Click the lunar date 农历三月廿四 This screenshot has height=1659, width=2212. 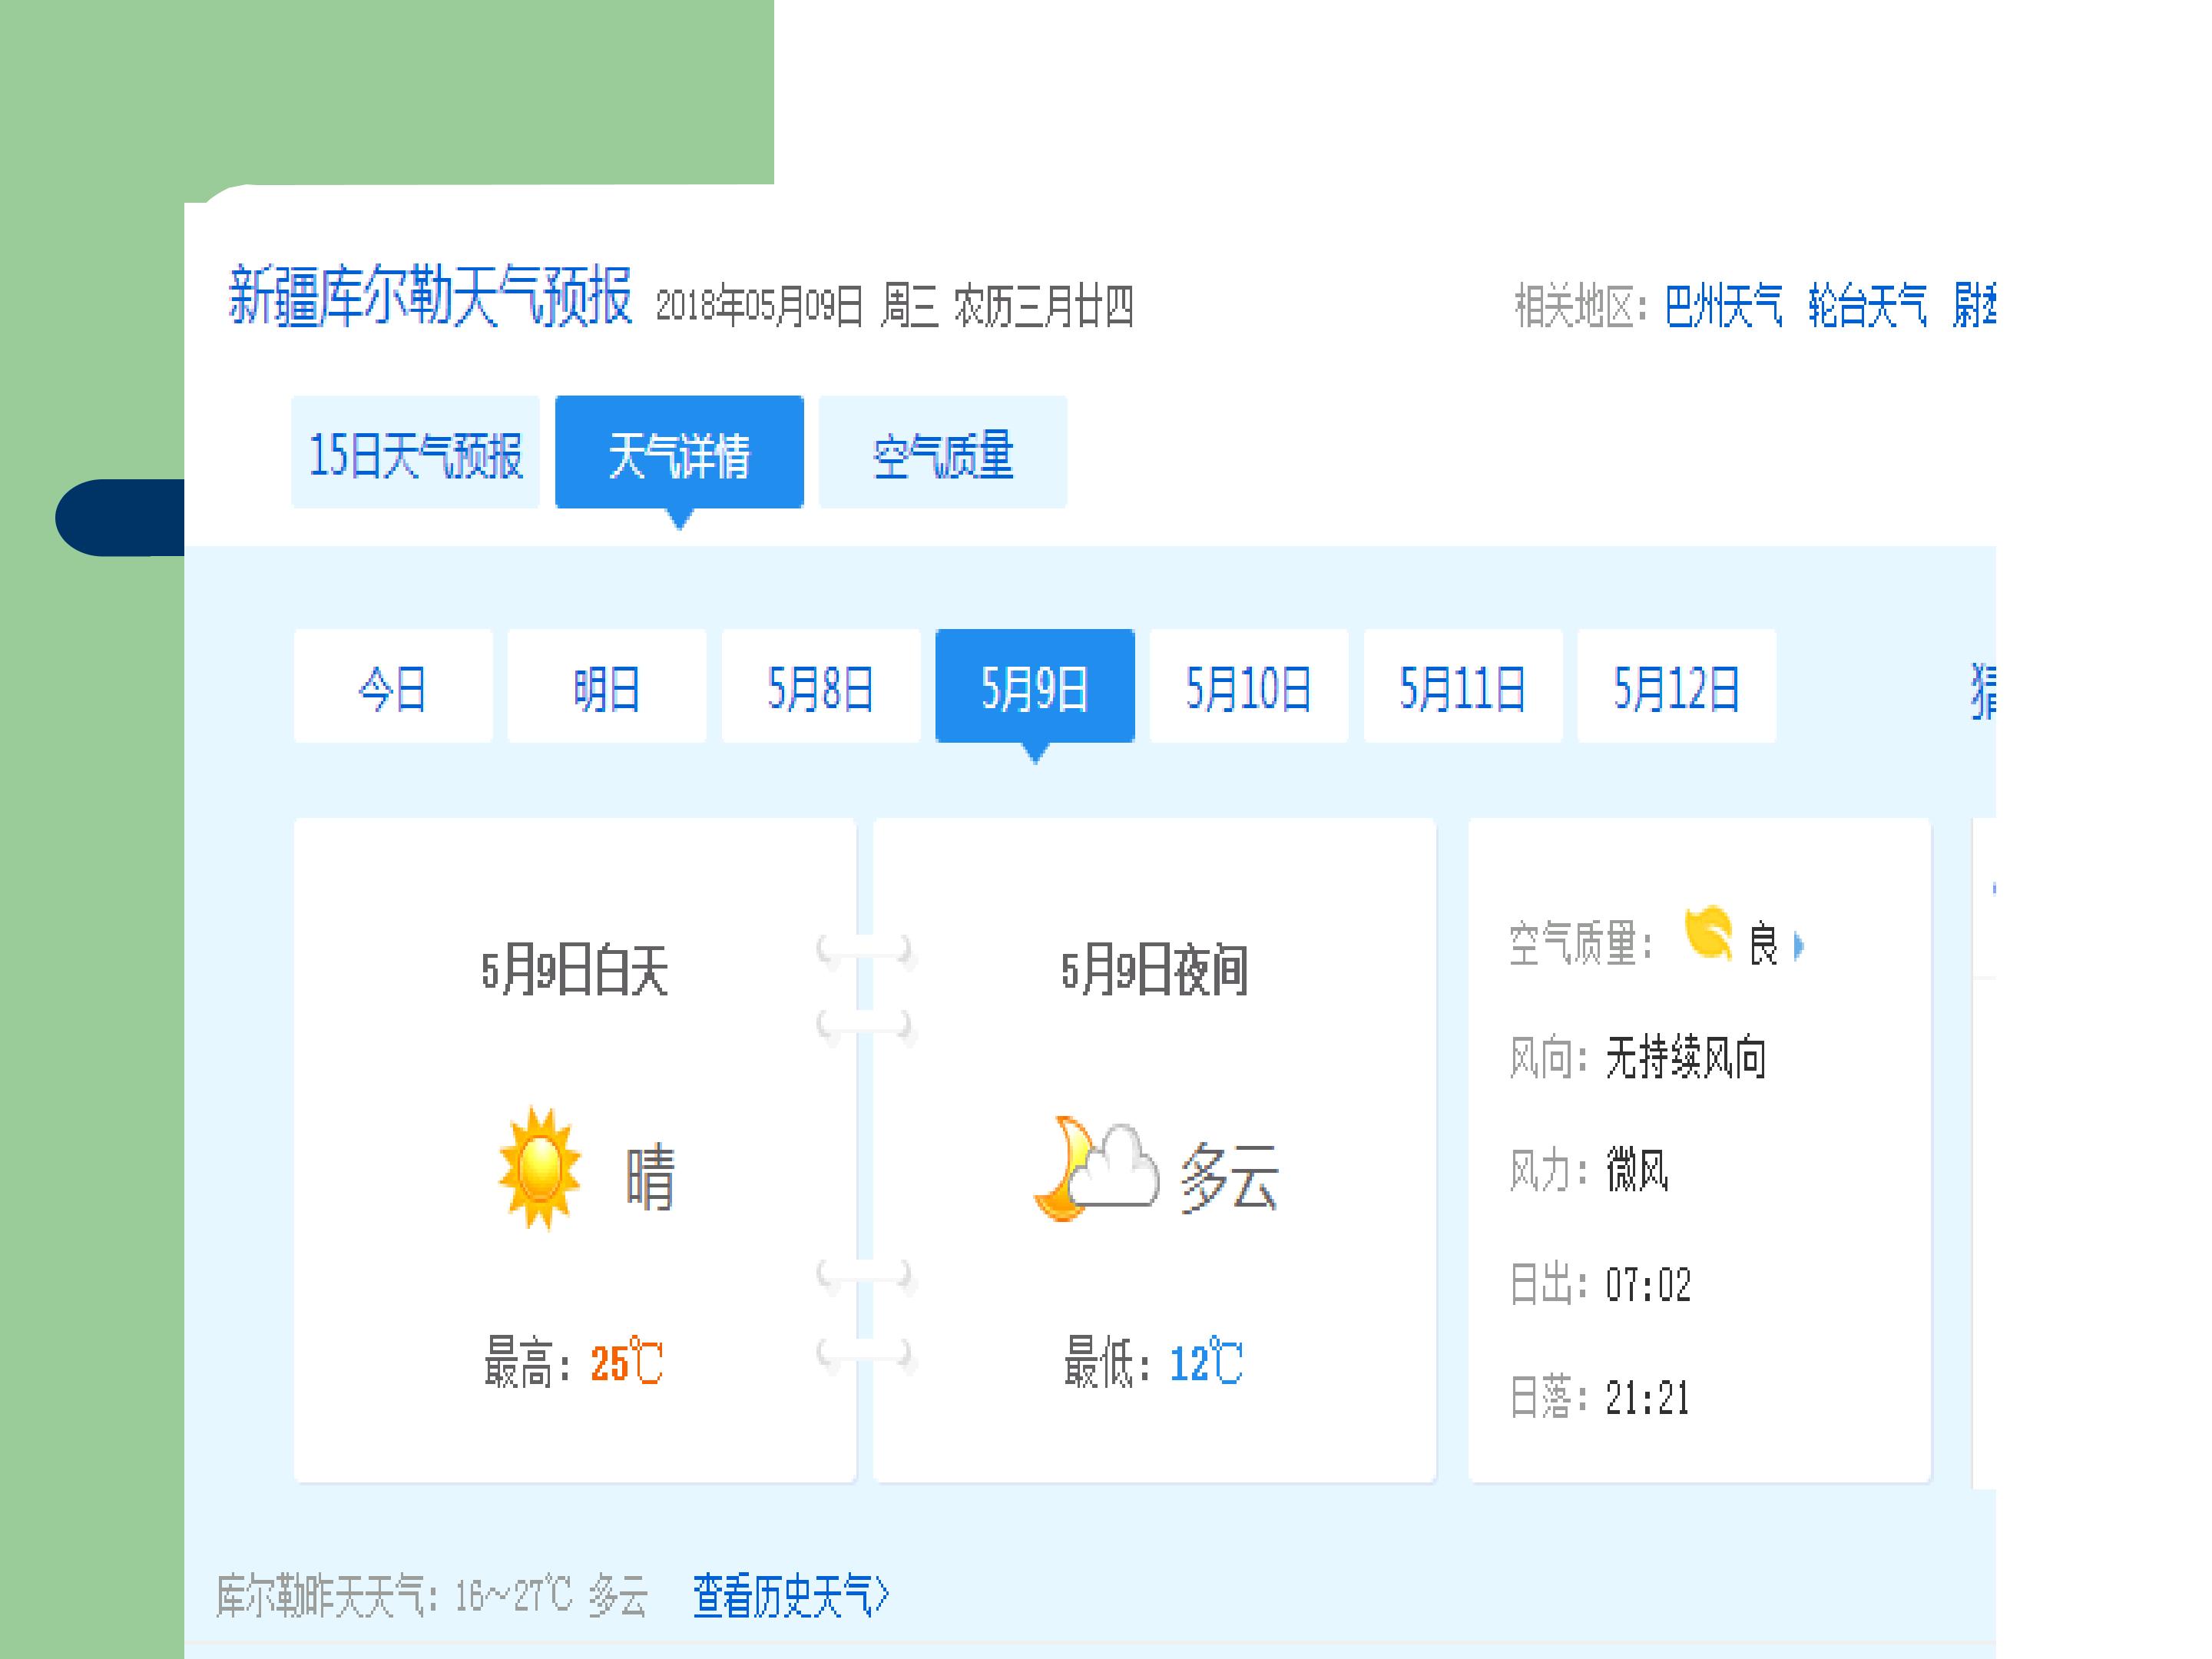(1044, 306)
